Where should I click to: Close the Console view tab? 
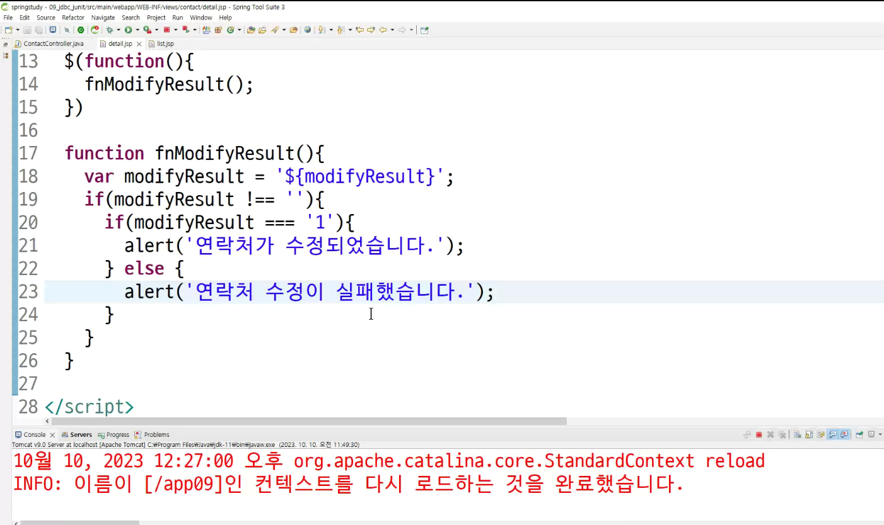coord(53,435)
